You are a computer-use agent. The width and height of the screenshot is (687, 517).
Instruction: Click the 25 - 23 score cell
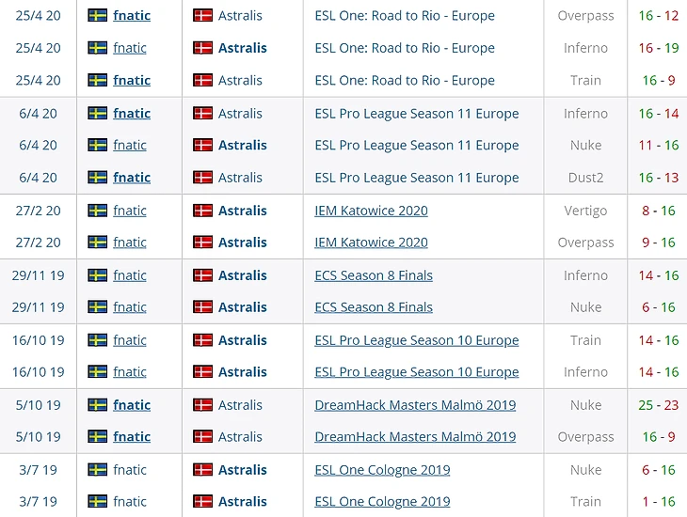[658, 405]
